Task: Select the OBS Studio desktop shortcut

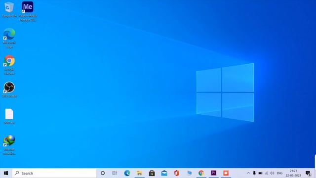Action: coord(9,89)
